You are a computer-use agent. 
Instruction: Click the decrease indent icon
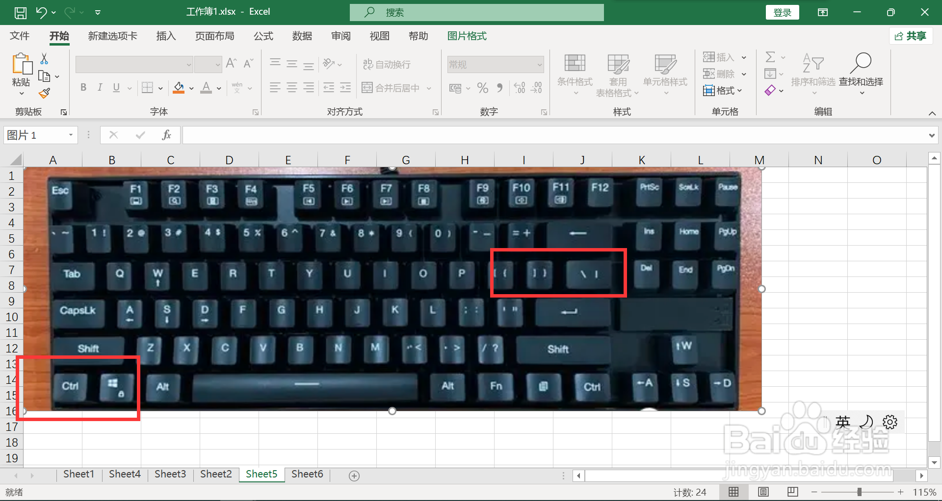point(329,88)
